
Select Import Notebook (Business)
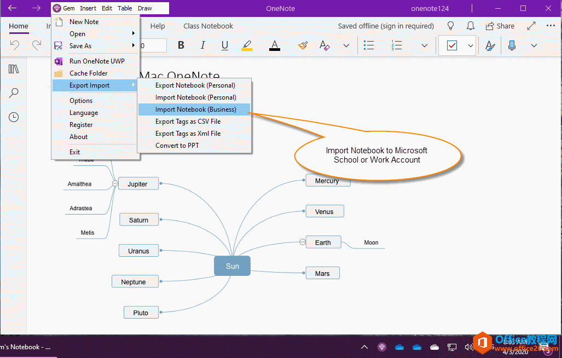(194, 109)
